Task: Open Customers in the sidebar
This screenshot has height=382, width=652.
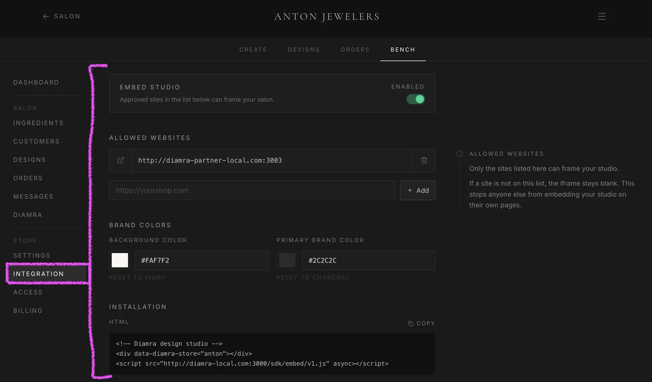Action: click(37, 141)
